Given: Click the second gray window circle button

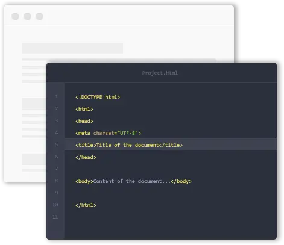Looking at the screenshot, I should [27, 16].
